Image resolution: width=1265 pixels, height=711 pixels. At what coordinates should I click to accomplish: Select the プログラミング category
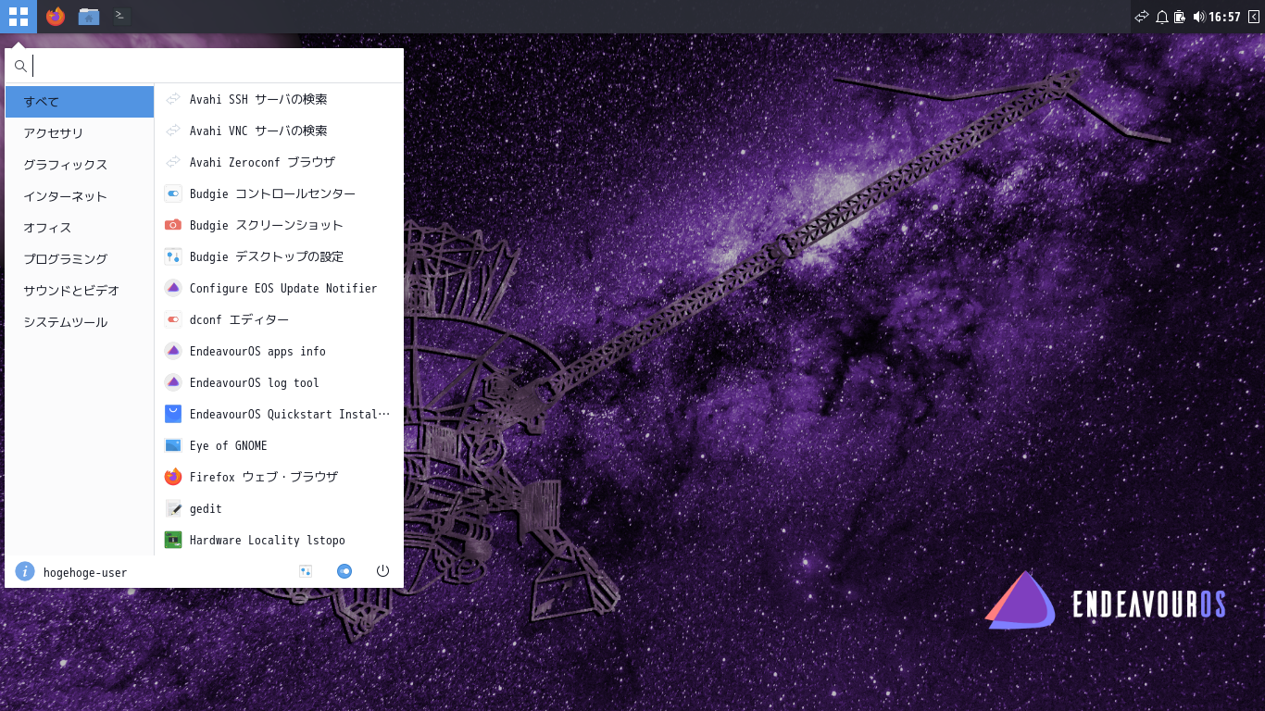point(80,259)
